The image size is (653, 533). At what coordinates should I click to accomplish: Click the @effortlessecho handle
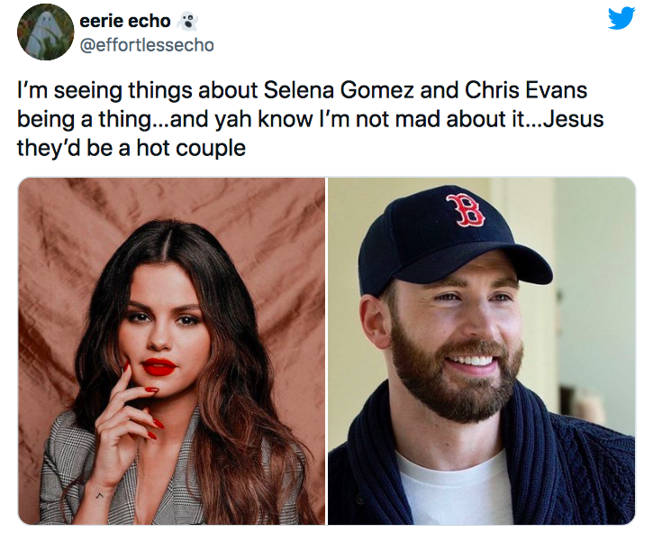click(147, 44)
